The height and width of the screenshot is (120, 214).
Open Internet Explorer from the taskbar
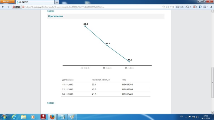point(14,117)
